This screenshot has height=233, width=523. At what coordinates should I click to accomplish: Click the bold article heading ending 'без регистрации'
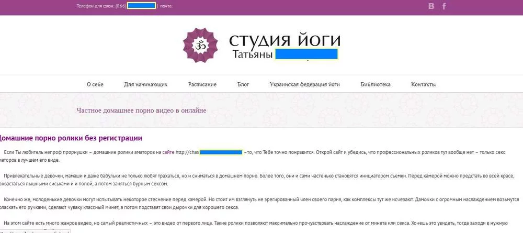71,138
